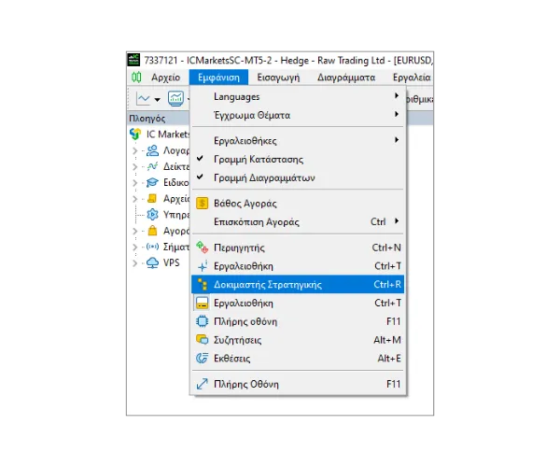Open Εκθέσεις via its report icon
Screen dimensions: 560x467
click(202, 359)
